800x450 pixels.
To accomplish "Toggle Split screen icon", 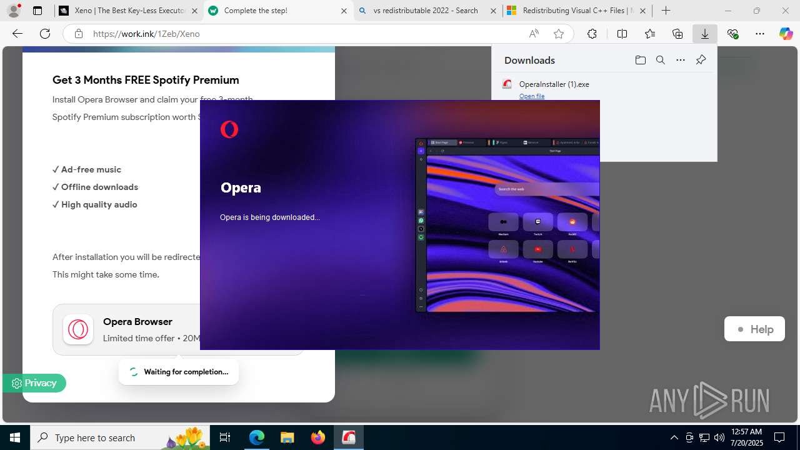I will 622,34.
